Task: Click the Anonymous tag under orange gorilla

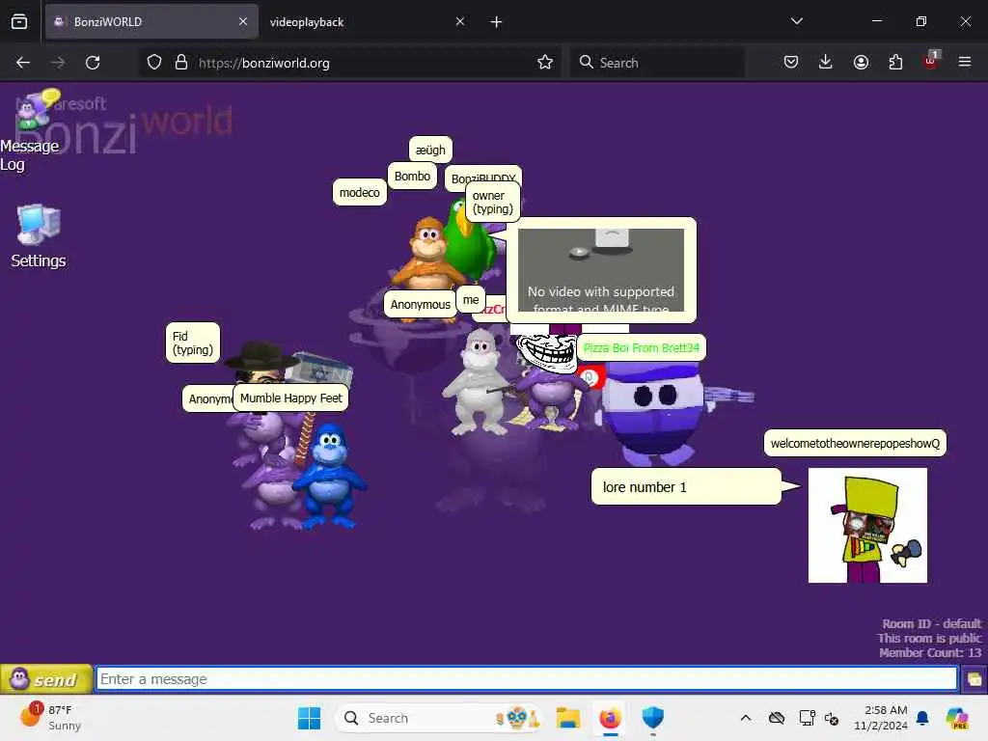Action: 421,304
